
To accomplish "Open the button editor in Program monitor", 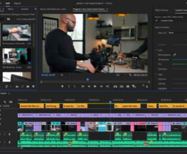I will (x=147, y=87).
